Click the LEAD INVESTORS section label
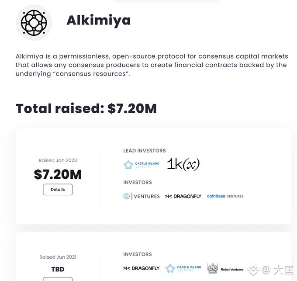This screenshot has height=281, width=297. point(145,151)
